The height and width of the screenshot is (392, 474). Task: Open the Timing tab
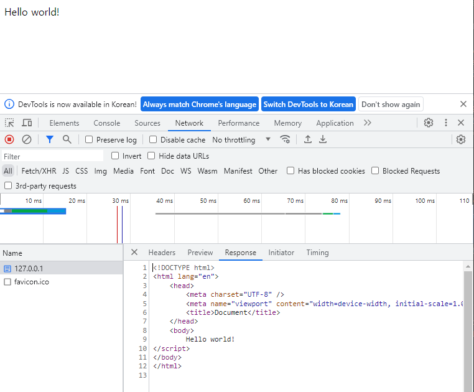pos(317,253)
